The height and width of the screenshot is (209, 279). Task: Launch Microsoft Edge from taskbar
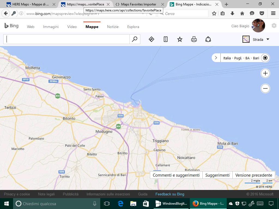coord(120,204)
